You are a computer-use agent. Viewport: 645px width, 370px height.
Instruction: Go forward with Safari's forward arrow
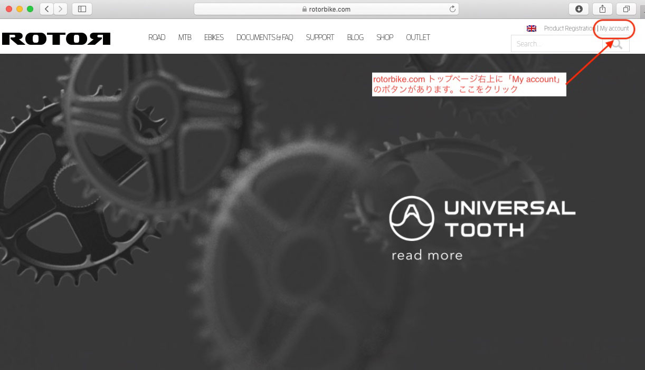click(x=61, y=9)
